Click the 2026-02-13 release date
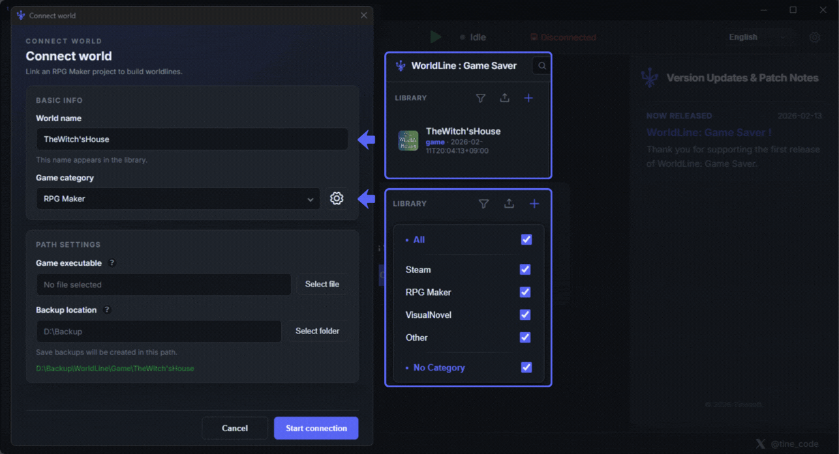This screenshot has height=454, width=839. [800, 116]
